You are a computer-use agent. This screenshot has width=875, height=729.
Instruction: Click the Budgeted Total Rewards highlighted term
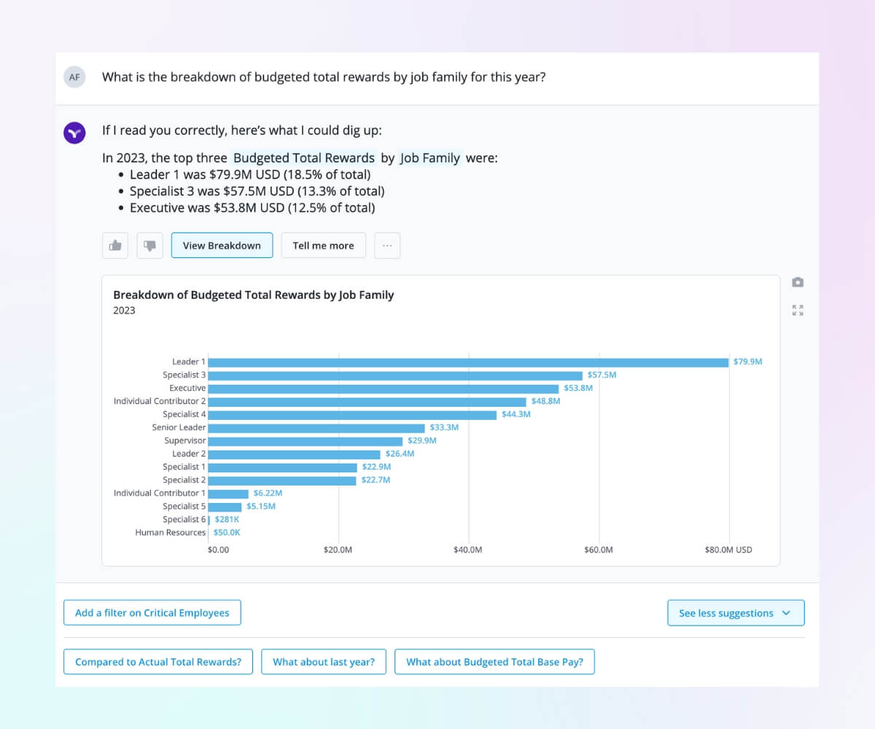(x=304, y=157)
